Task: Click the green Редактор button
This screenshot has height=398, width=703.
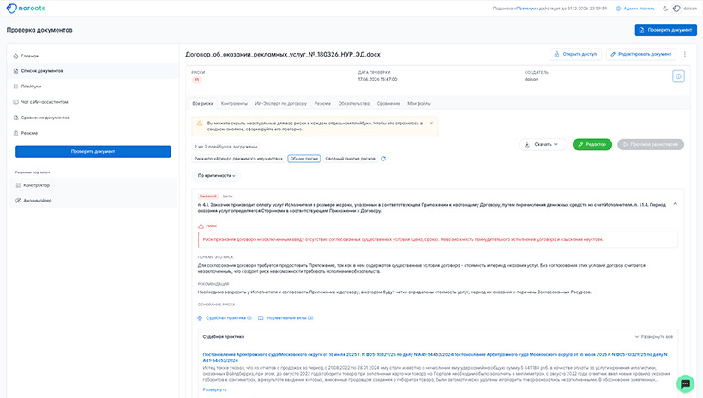Action: [592, 144]
